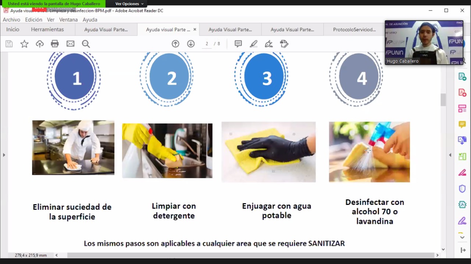
Task: Bookmark the file with the star icon
Action: coord(24,44)
